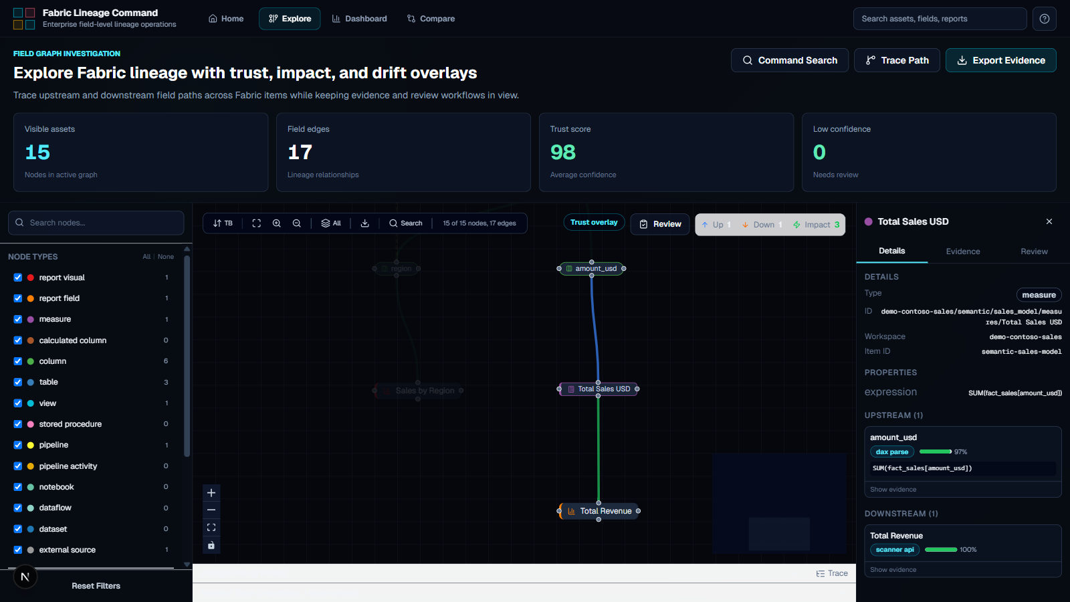Uncheck external source node type

[x=18, y=550]
